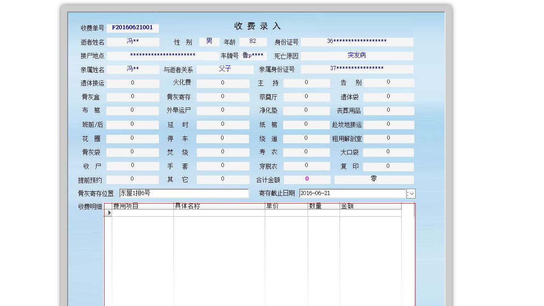Screen dimensions: 544x306
Task: Click the 火化费 amount field
Action: click(223, 83)
